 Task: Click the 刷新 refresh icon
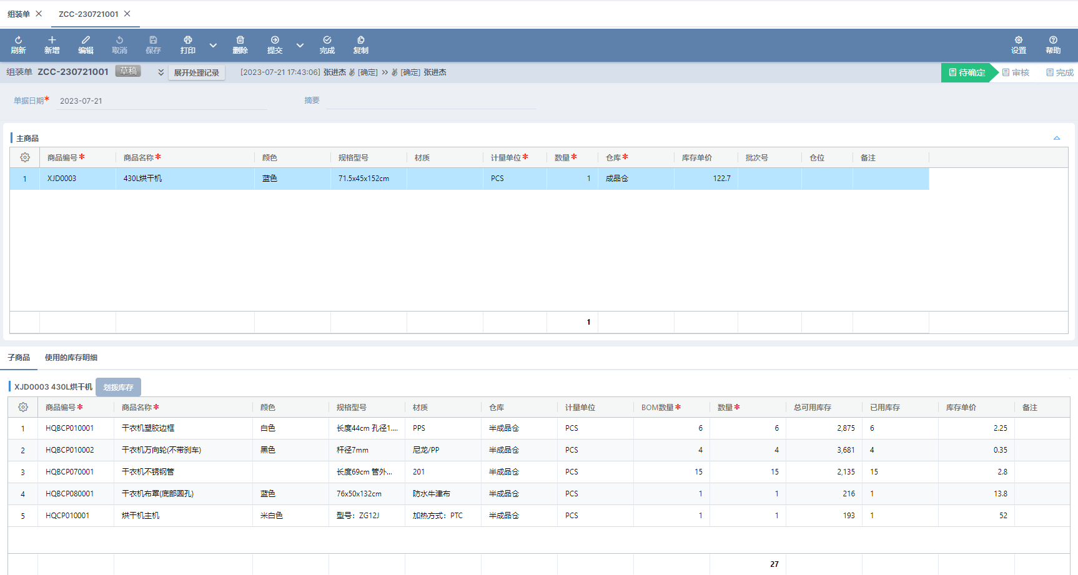coord(18,41)
